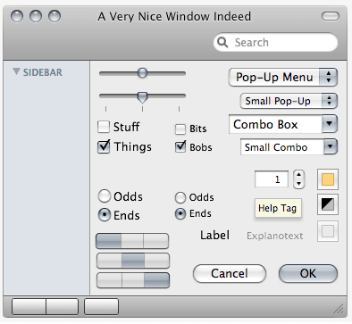352x324 pixels.
Task: Select third segment of top segmented control
Action: 155,241
